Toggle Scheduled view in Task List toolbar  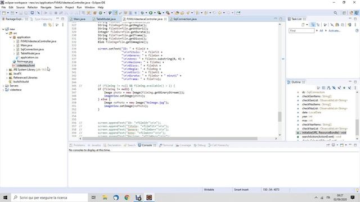[x=318, y=25]
